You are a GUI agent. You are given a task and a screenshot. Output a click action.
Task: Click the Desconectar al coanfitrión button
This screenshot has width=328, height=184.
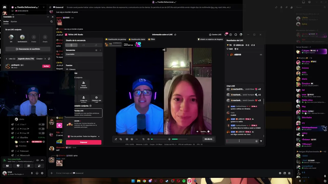28,49
